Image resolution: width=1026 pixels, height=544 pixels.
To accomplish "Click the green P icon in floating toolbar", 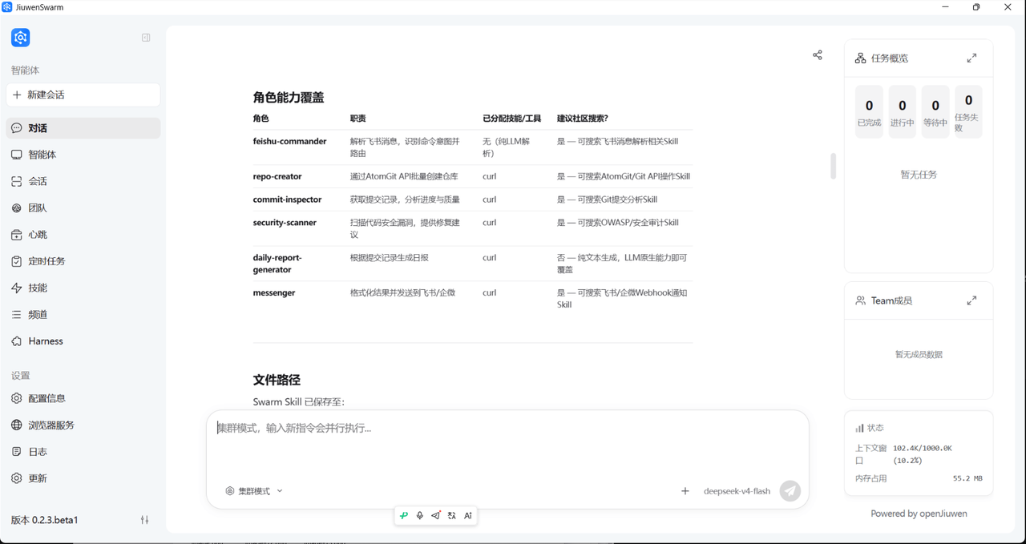I will [x=404, y=516].
